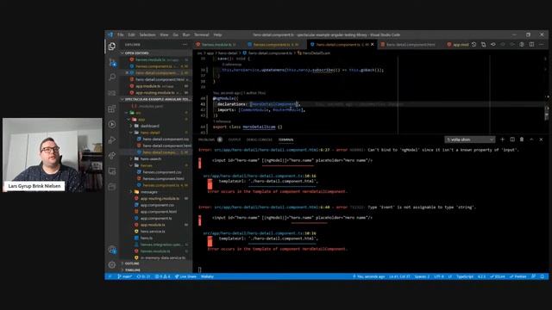Collapse the src folder

coord(138,113)
